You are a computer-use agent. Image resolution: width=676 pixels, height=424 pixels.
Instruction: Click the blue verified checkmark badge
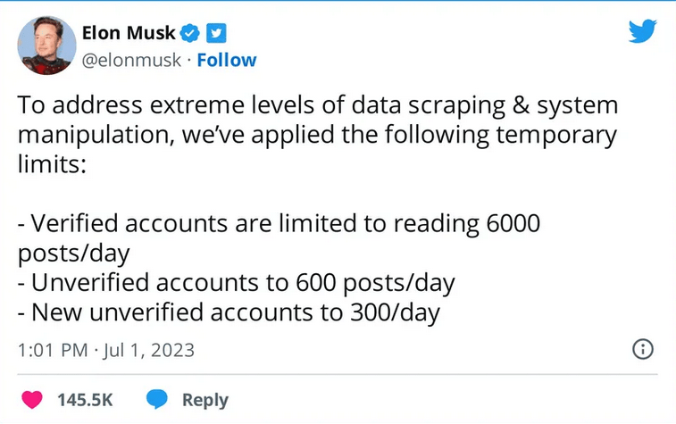[x=191, y=33]
